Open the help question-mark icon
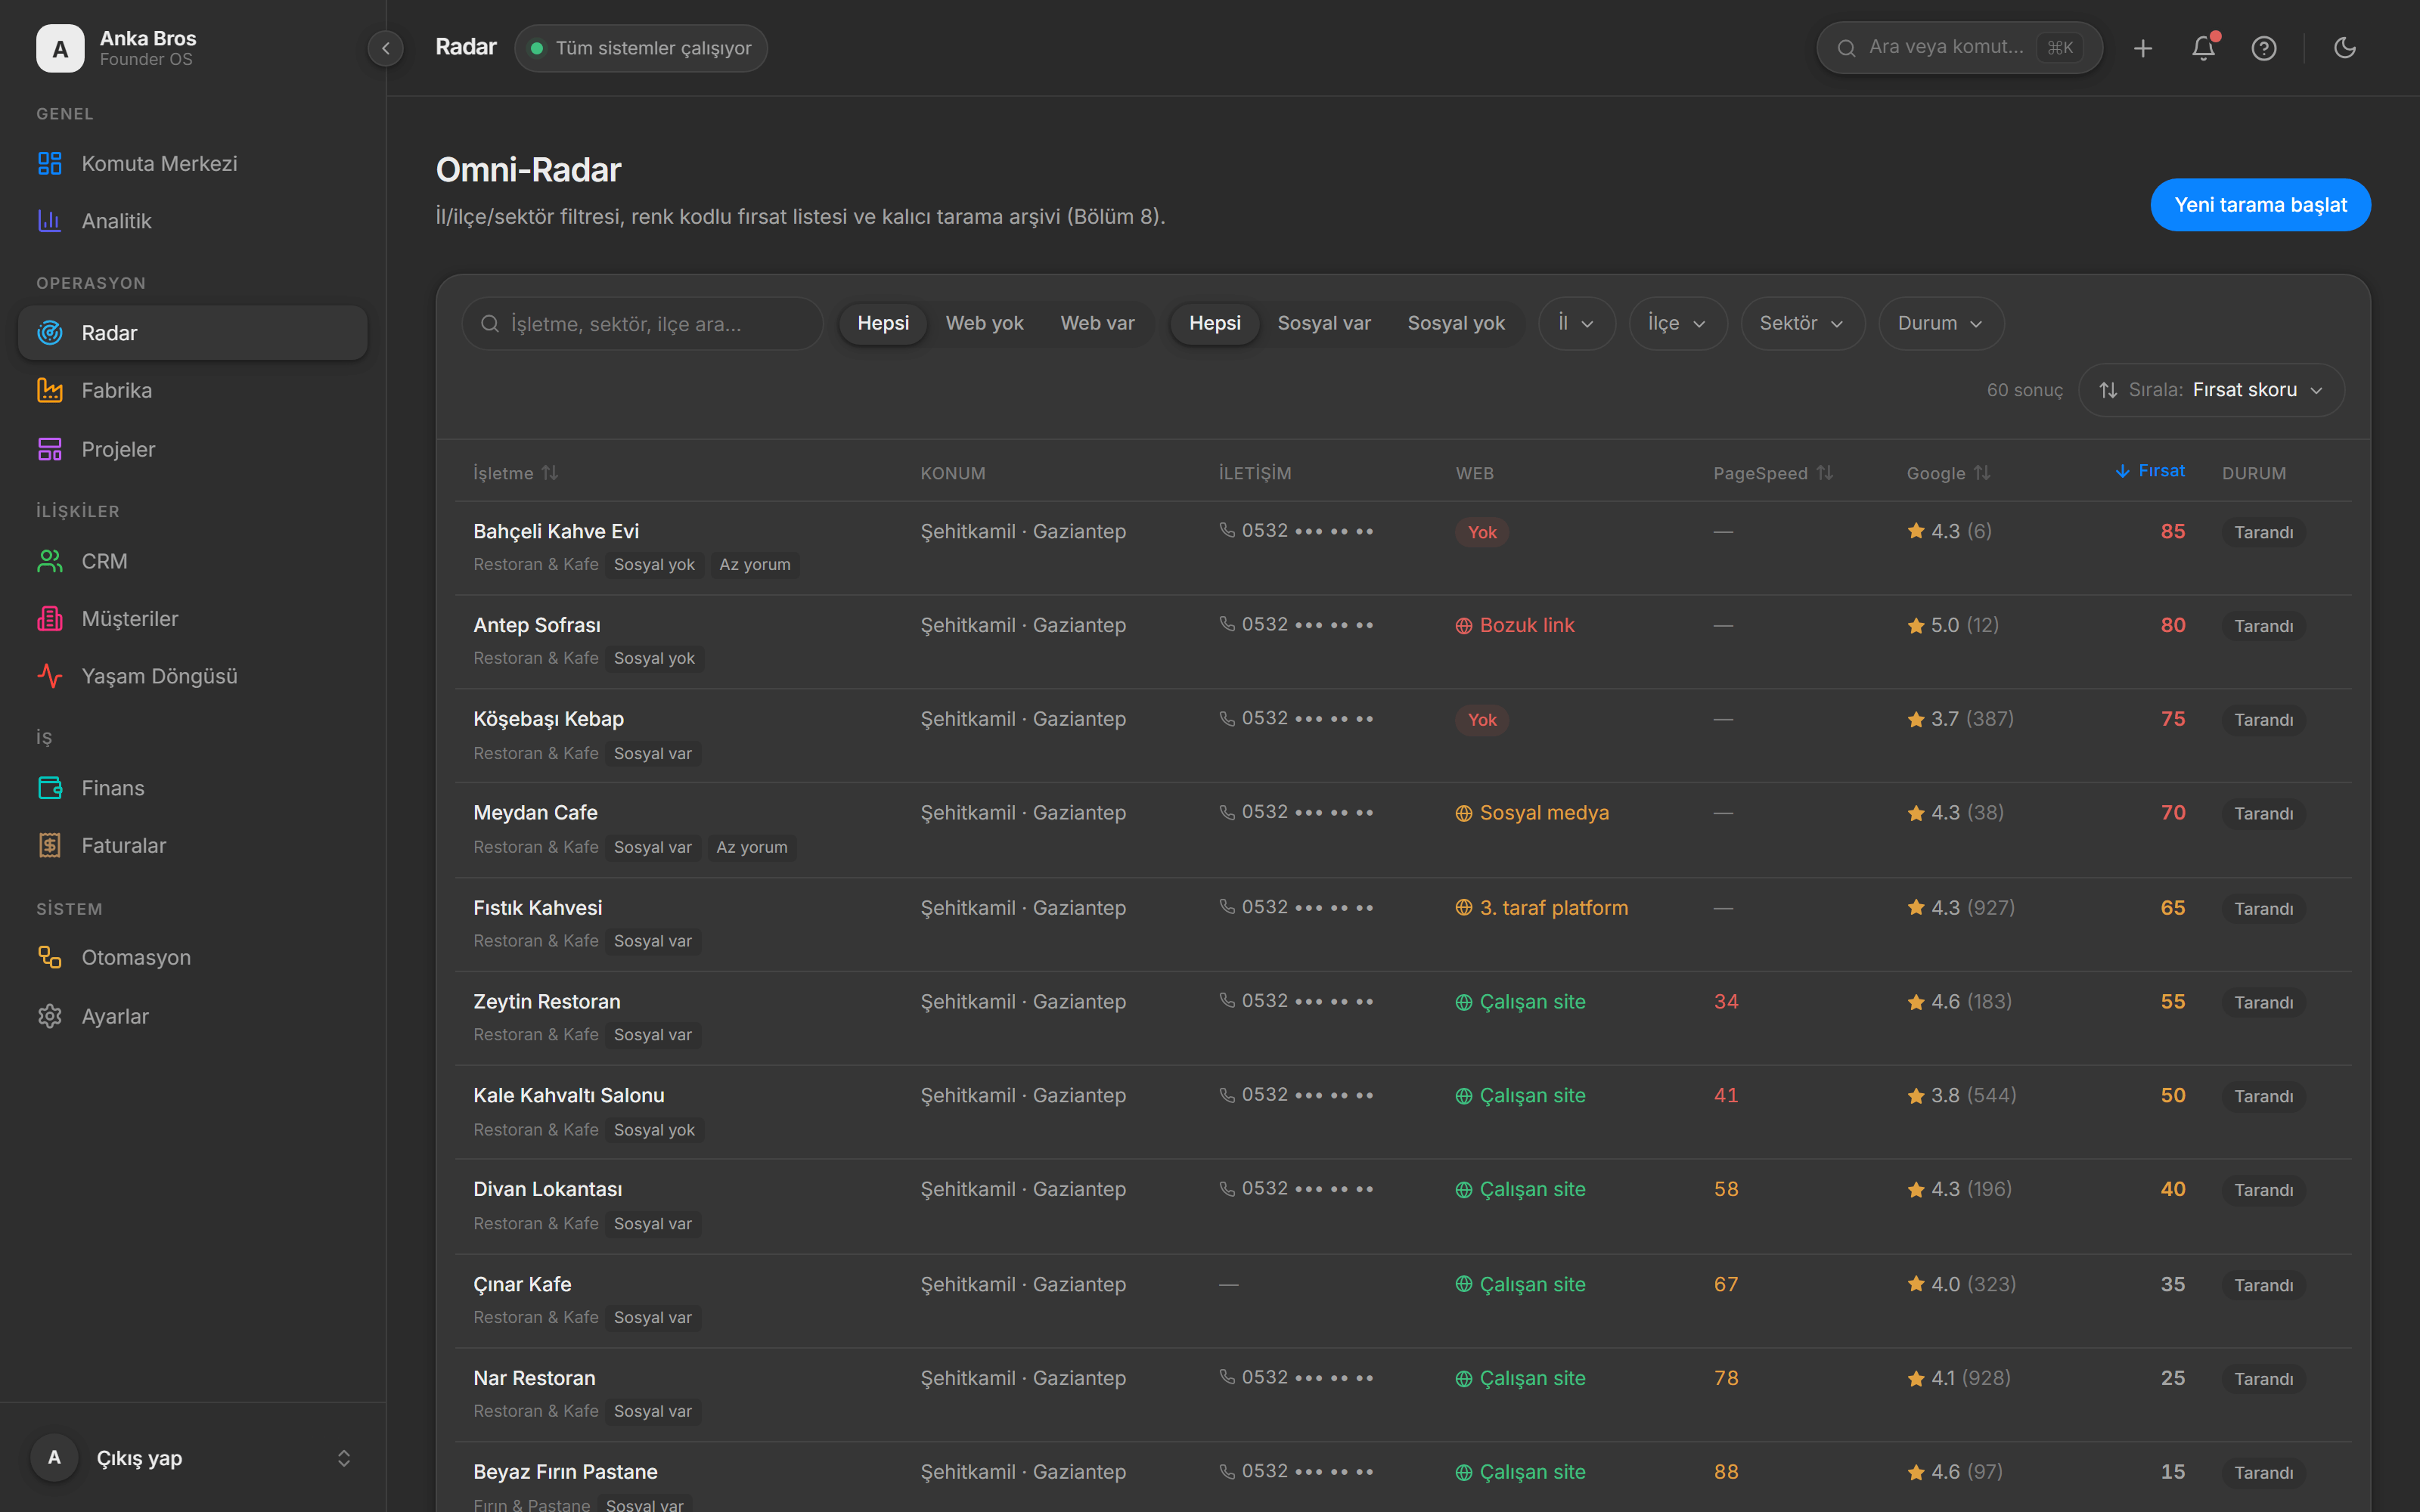The height and width of the screenshot is (1512, 2420). [2264, 48]
